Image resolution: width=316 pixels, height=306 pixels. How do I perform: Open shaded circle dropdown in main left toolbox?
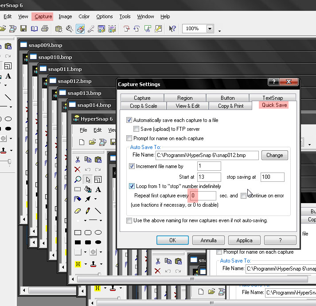tap(11, 138)
